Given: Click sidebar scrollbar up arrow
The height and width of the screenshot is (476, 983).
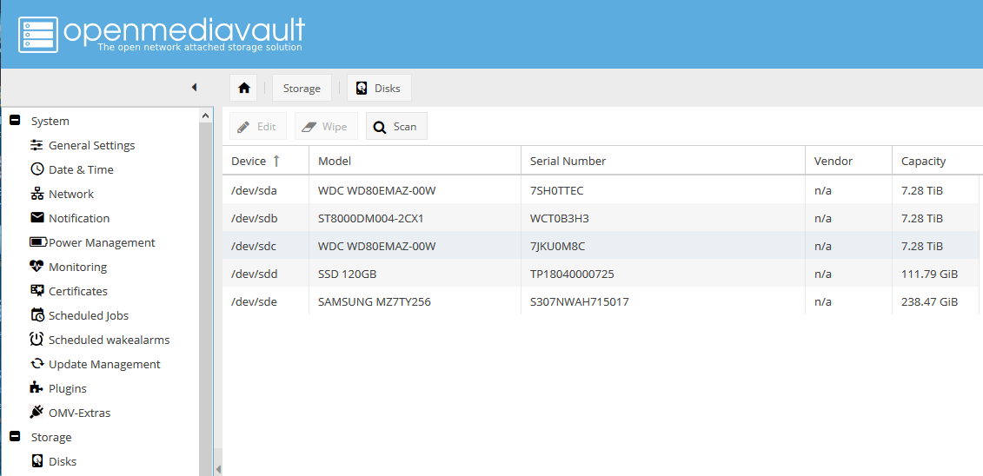Looking at the screenshot, I should [206, 116].
